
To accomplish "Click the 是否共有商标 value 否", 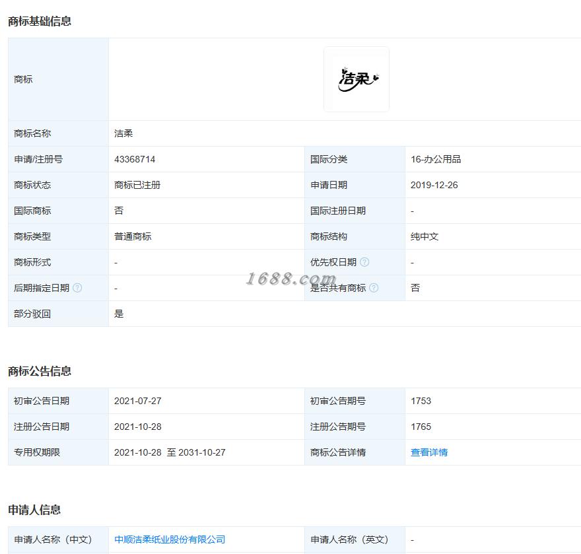I will (415, 288).
